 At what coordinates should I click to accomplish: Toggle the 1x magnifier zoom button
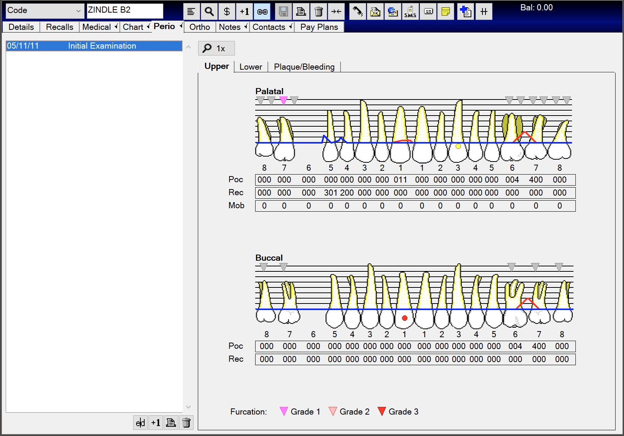216,48
